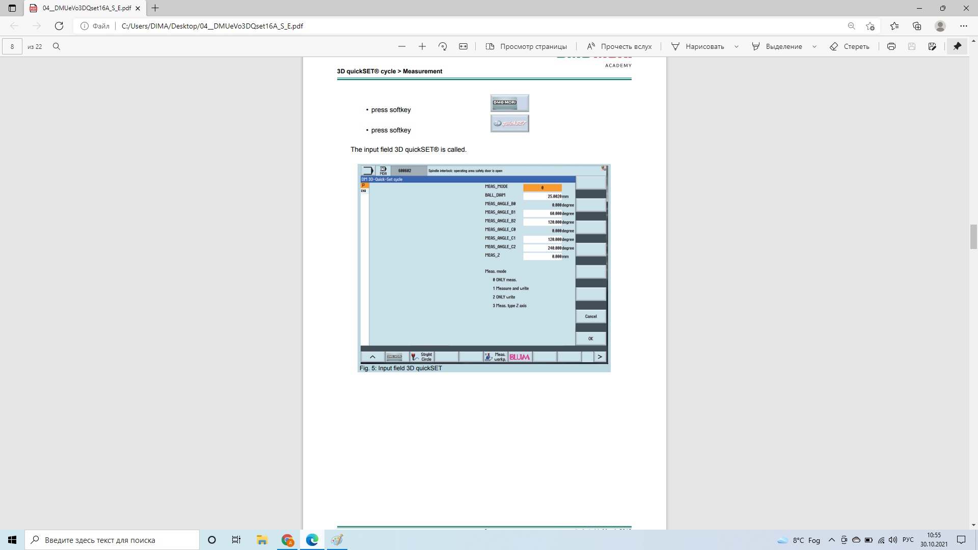This screenshot has height=550, width=978.
Task: Add this page to favorites
Action: pos(870,26)
